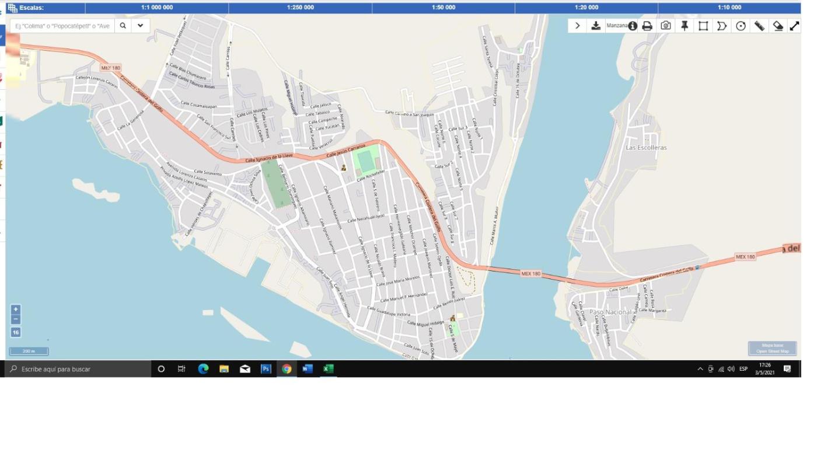This screenshot has width=817, height=460.
Task: Click the download icon in map toolbar
Action: 595,26
